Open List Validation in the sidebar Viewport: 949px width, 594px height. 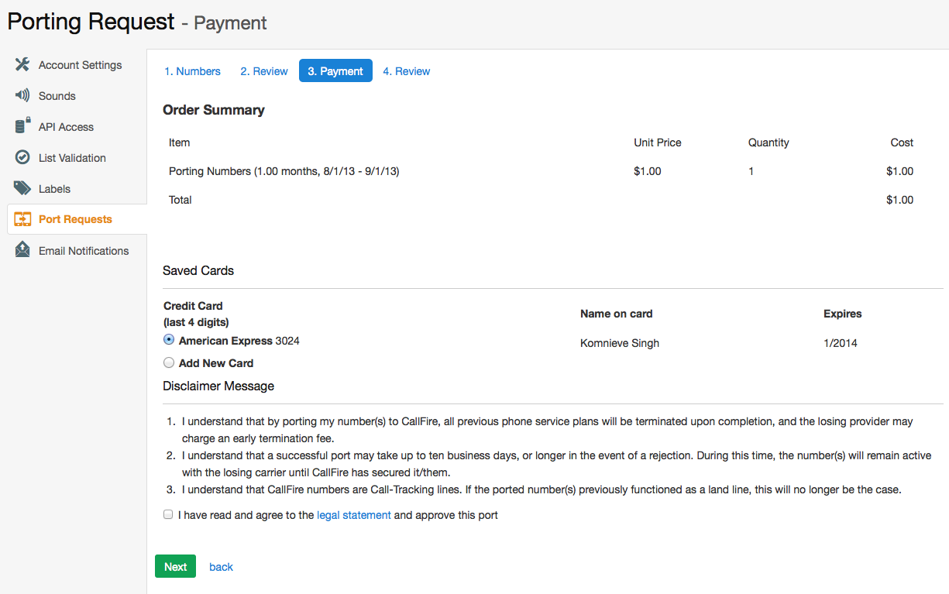[x=72, y=158]
